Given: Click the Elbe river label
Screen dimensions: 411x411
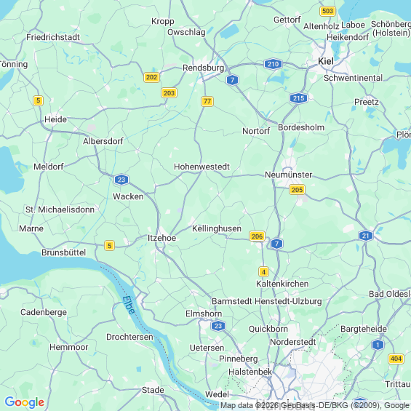Looking at the screenshot, I should [129, 305].
